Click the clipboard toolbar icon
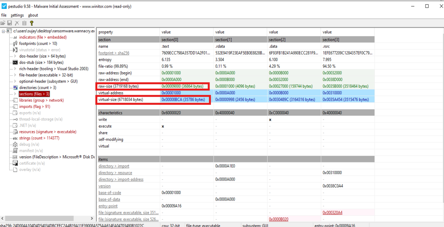 [24, 23]
